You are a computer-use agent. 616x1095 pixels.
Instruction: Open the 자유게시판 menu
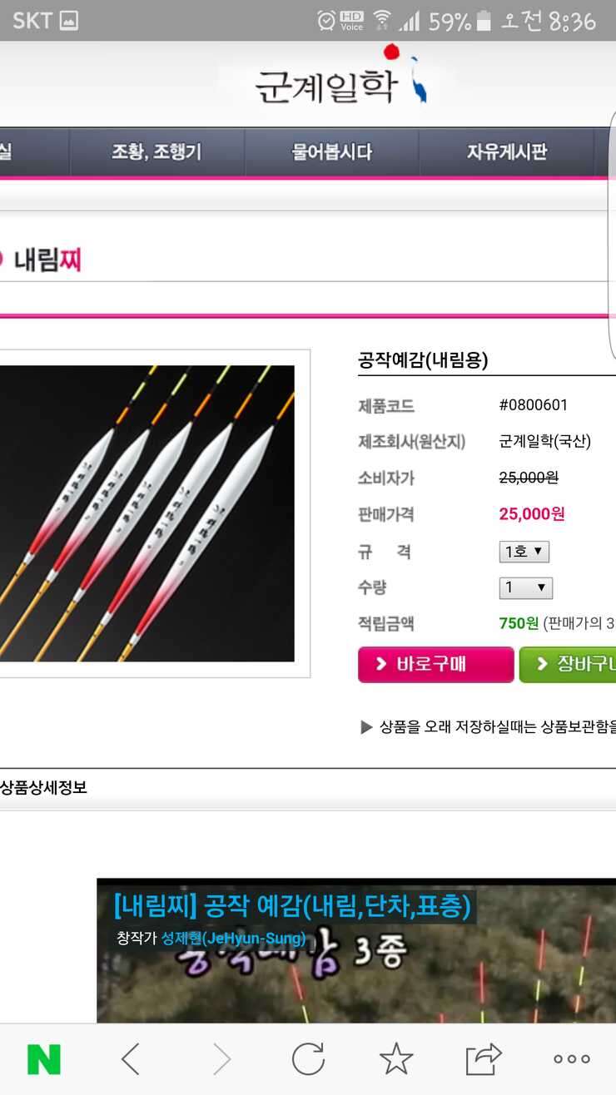[x=506, y=152]
